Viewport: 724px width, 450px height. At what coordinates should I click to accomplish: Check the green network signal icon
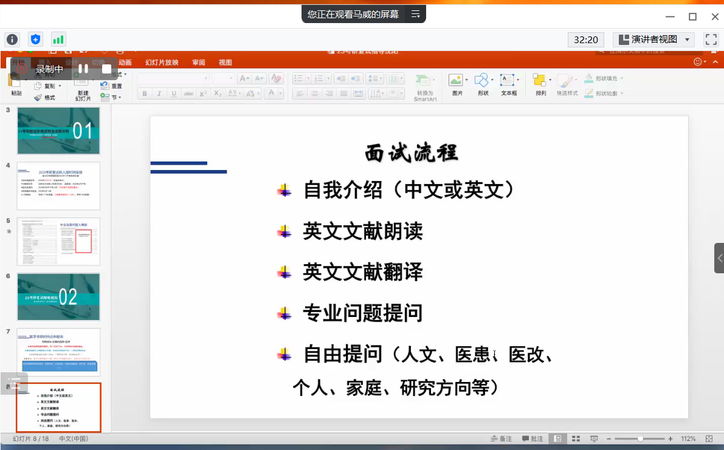pyautogui.click(x=58, y=39)
